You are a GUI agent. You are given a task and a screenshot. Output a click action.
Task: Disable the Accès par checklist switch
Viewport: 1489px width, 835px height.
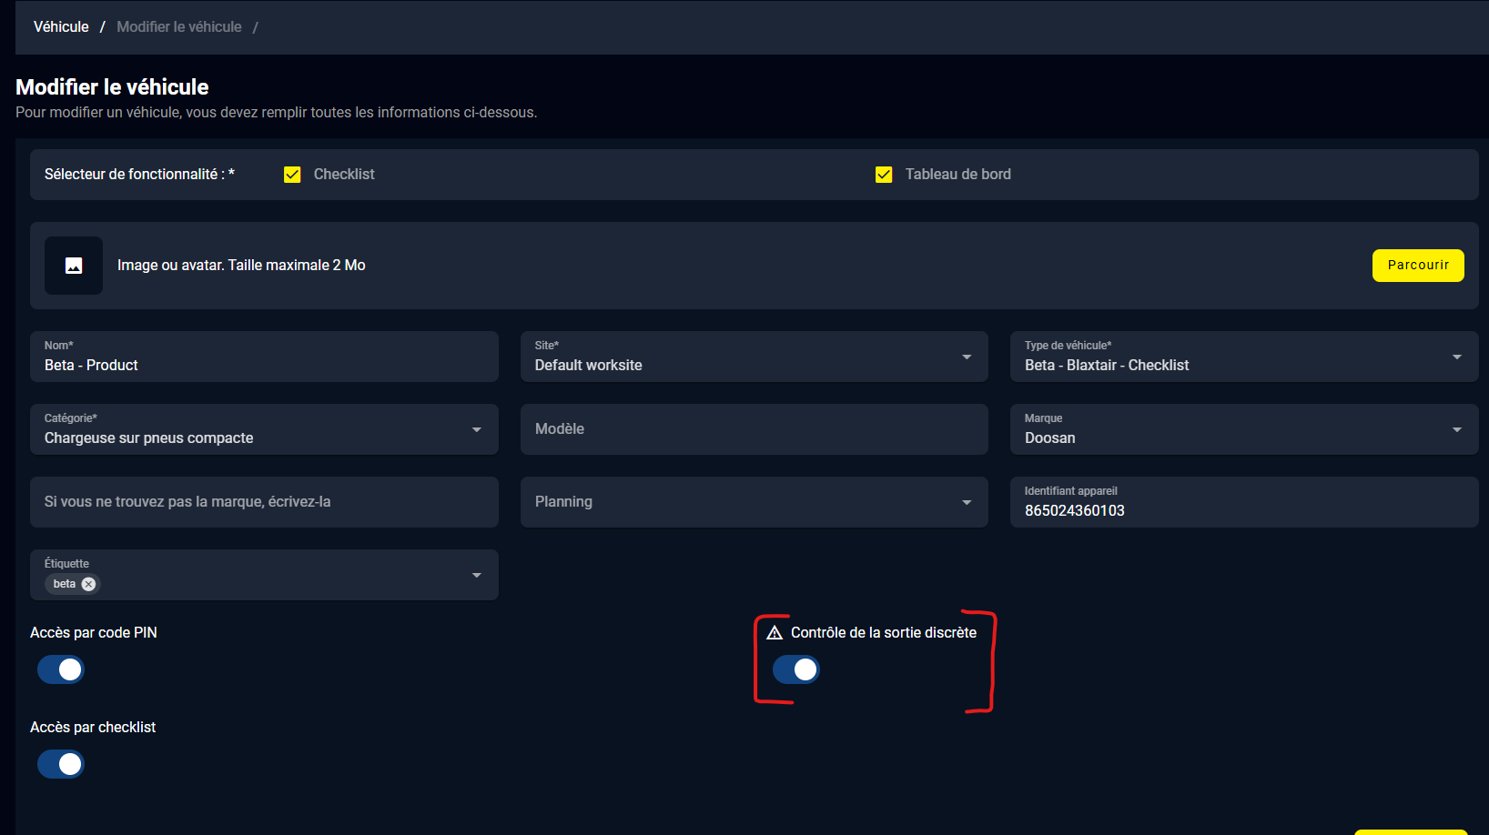click(61, 764)
